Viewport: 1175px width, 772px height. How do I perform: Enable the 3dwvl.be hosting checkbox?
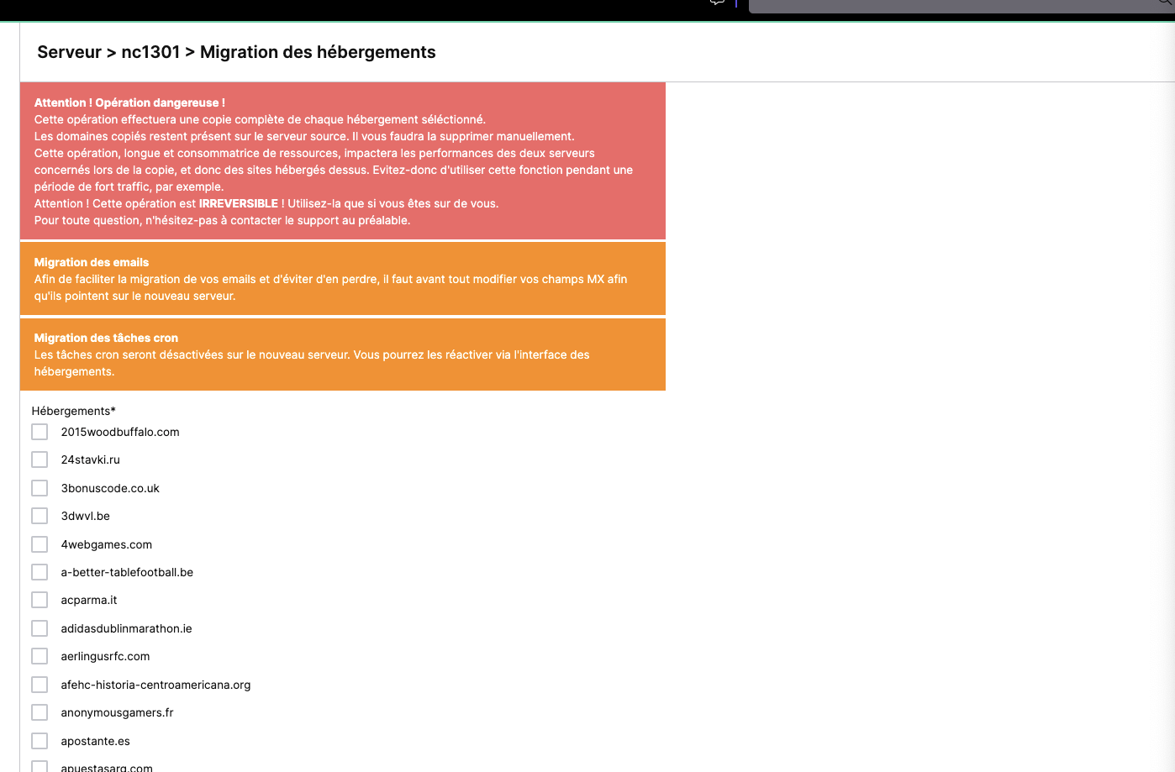(40, 516)
